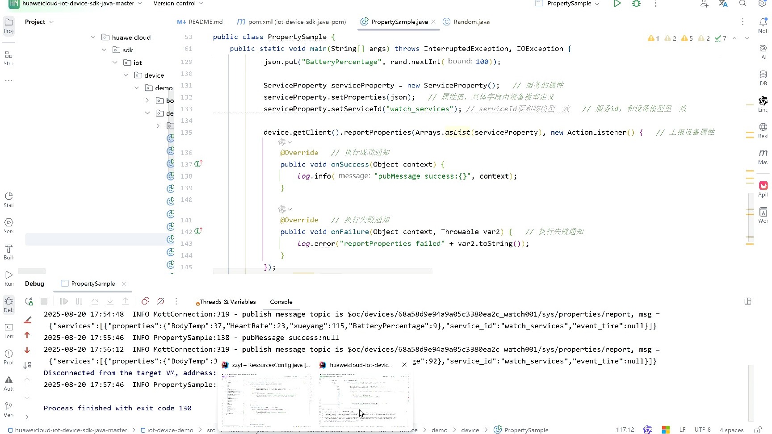The height and width of the screenshot is (434, 772).
Task: Open the Run tool window
Action: coord(8,278)
